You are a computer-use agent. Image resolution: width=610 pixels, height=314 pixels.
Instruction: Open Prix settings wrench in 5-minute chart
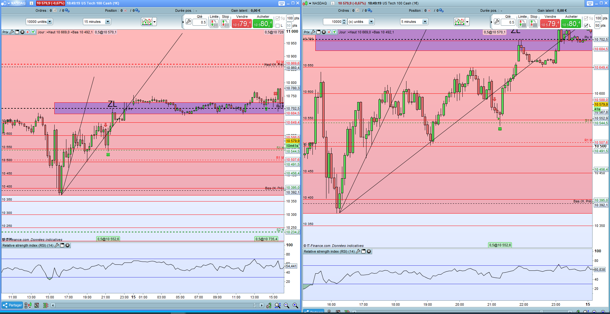pos(313,32)
